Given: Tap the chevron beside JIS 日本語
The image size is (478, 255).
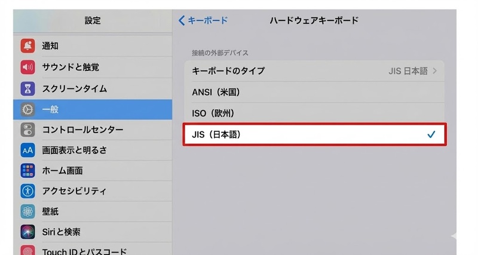Looking at the screenshot, I should (435, 71).
